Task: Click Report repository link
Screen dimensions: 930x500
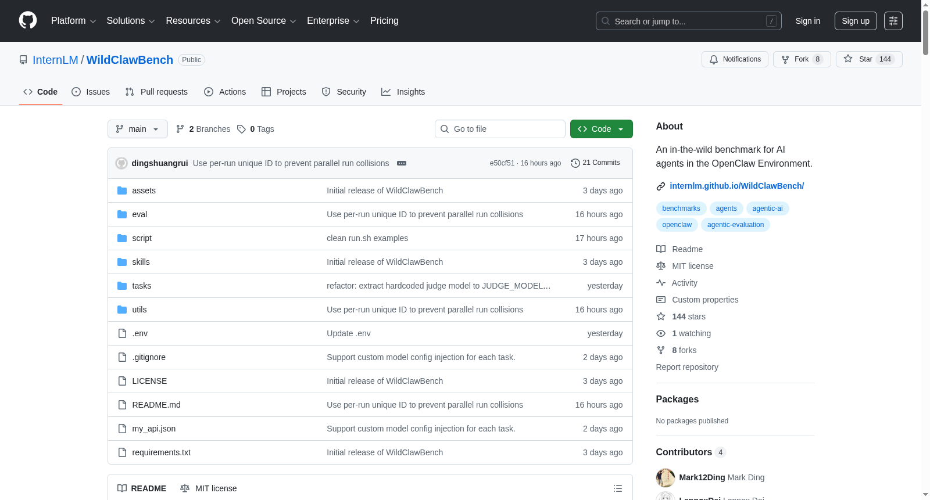Action: point(687,367)
